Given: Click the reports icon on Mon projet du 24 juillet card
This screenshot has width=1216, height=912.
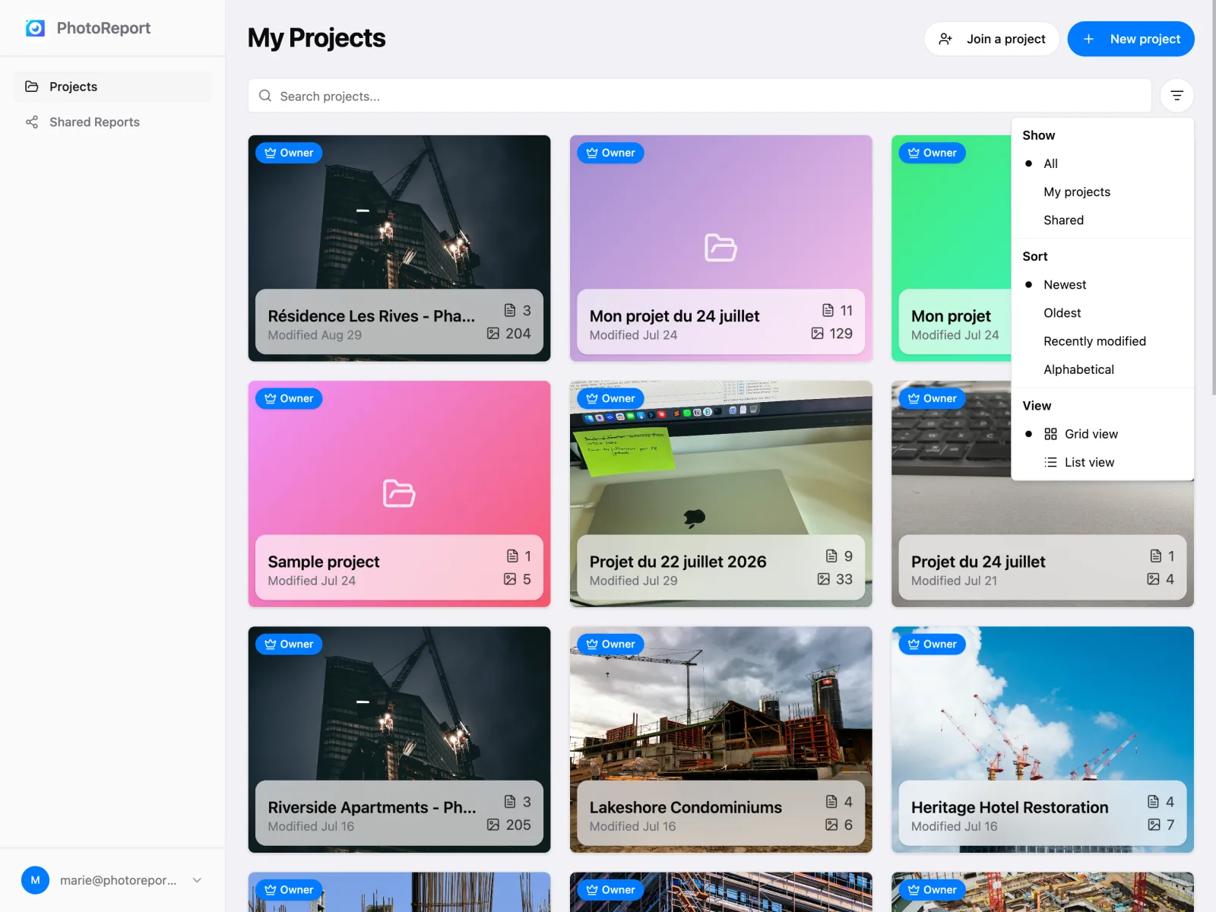Looking at the screenshot, I should tap(828, 310).
